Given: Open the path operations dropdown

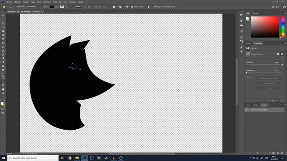Looking at the screenshot, I should tap(114, 7).
